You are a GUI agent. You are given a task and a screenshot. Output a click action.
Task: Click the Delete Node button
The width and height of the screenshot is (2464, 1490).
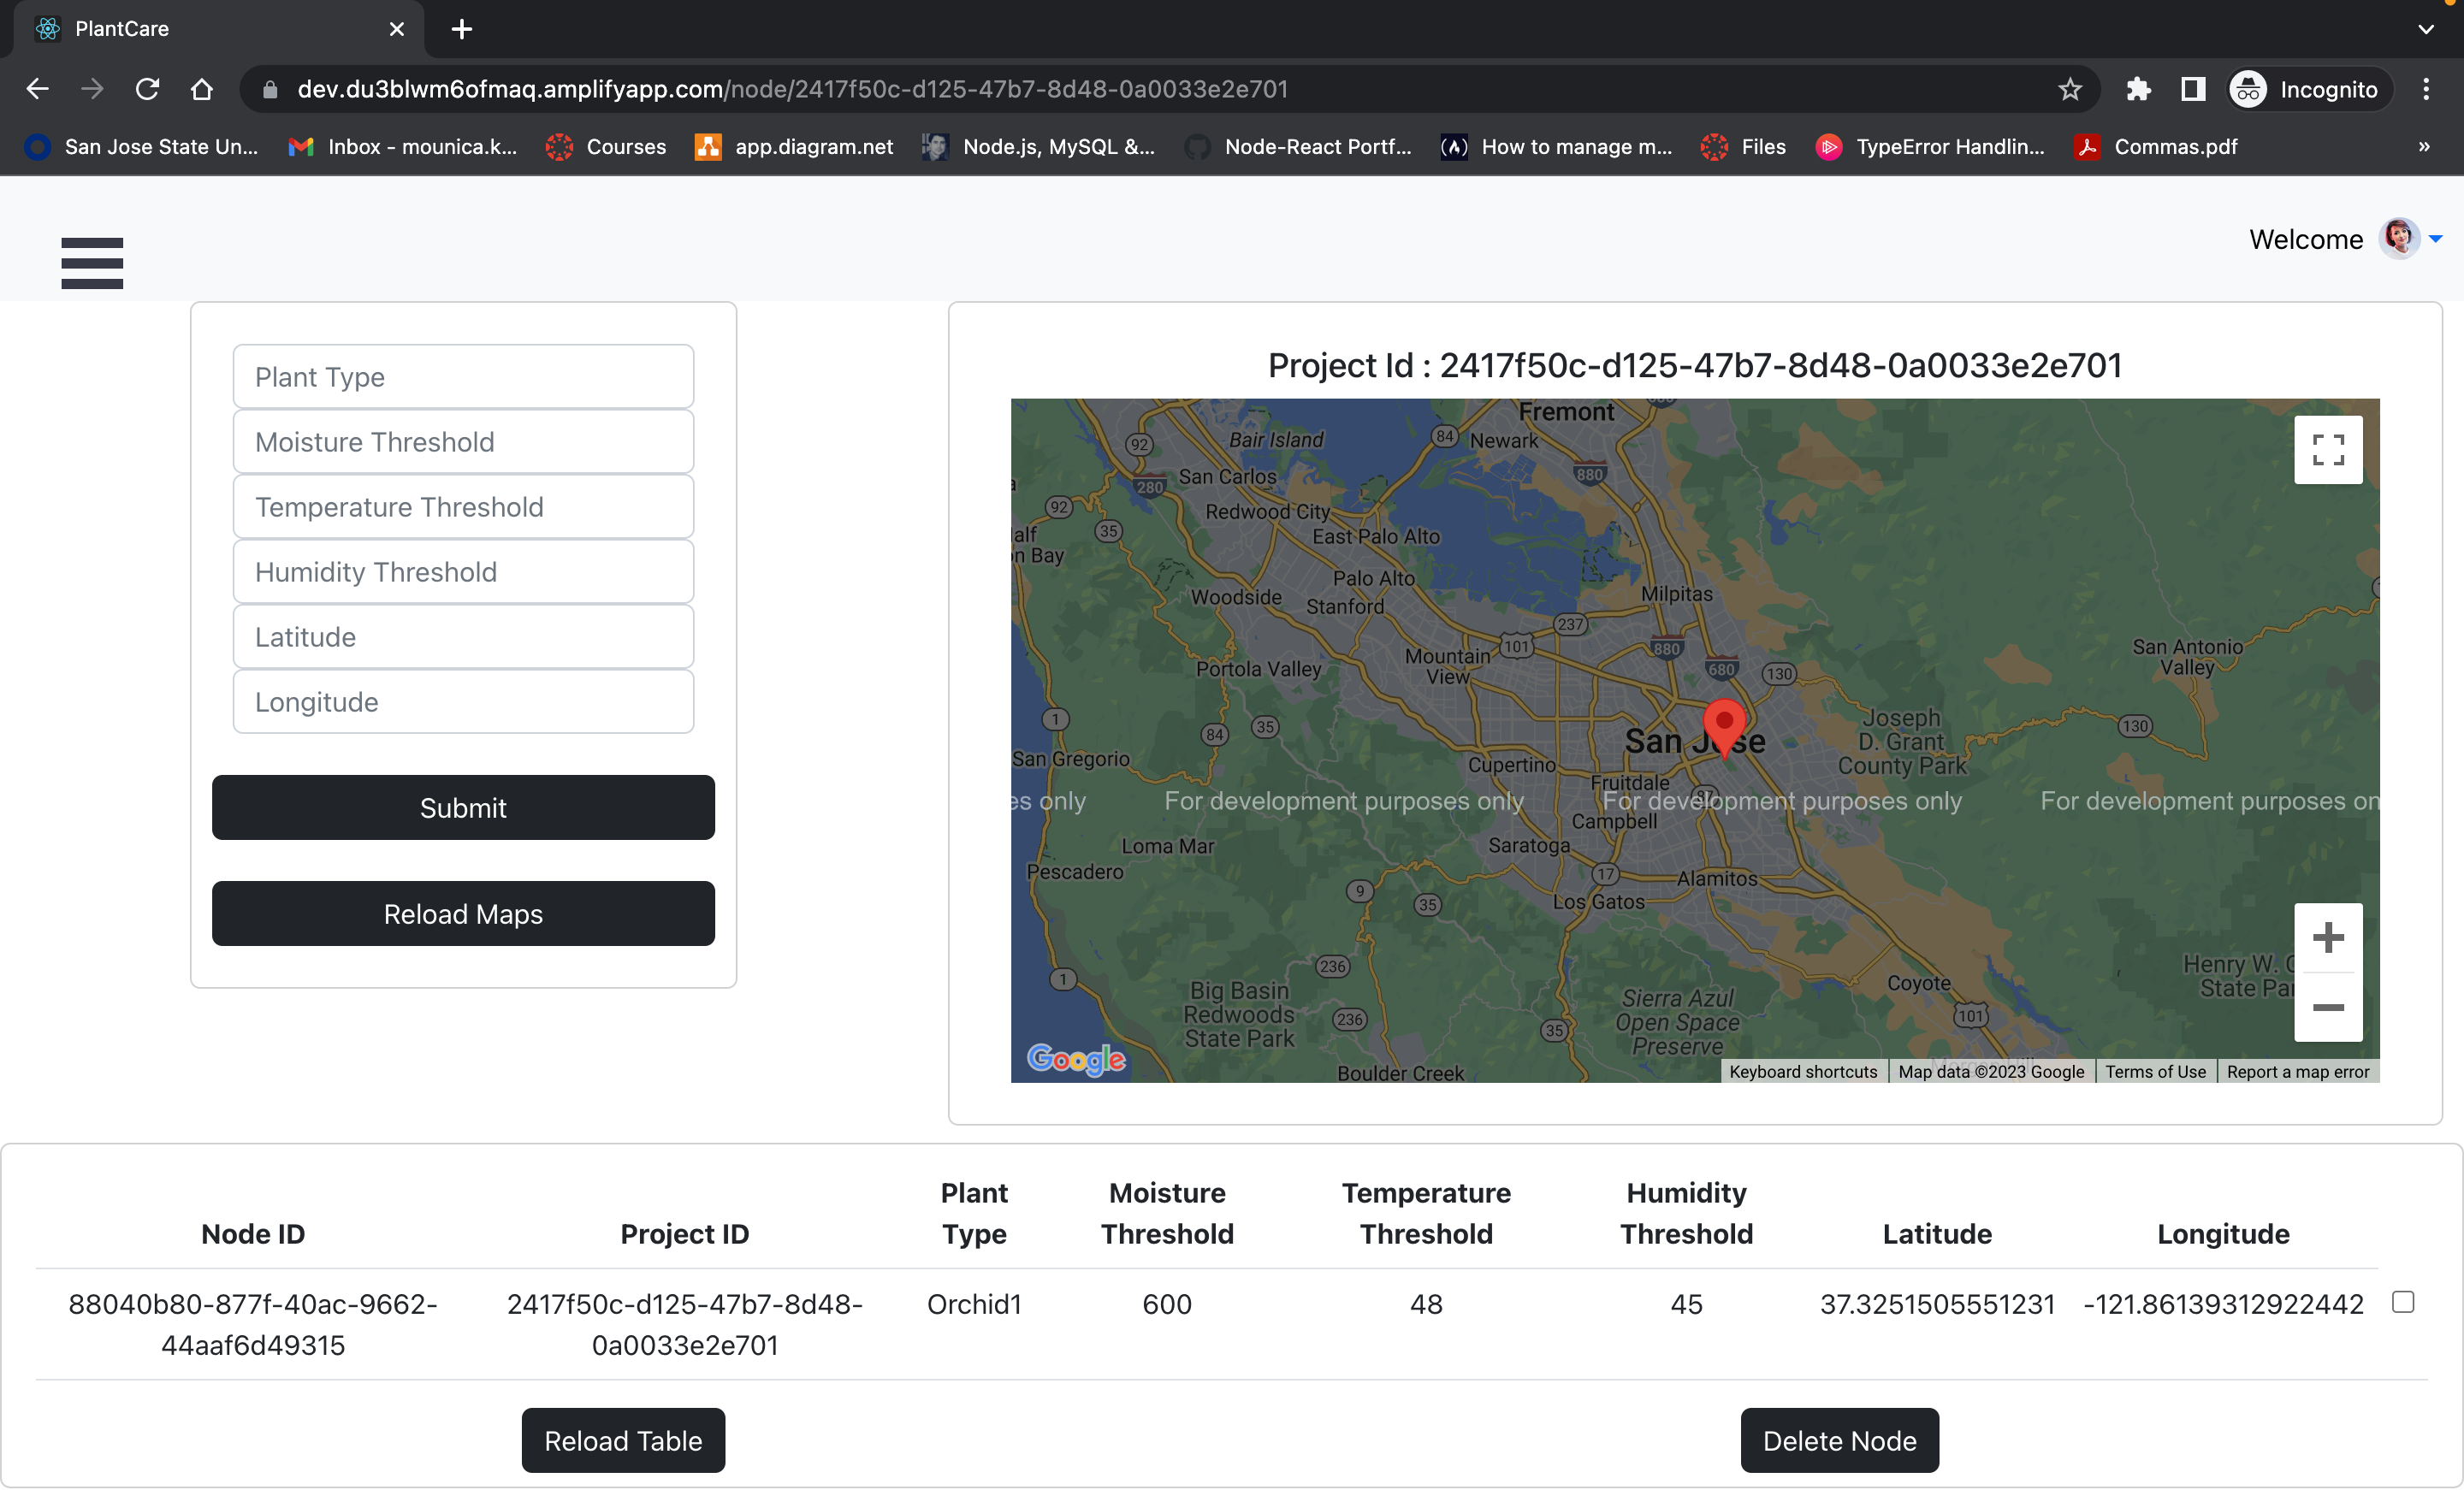point(1838,1440)
